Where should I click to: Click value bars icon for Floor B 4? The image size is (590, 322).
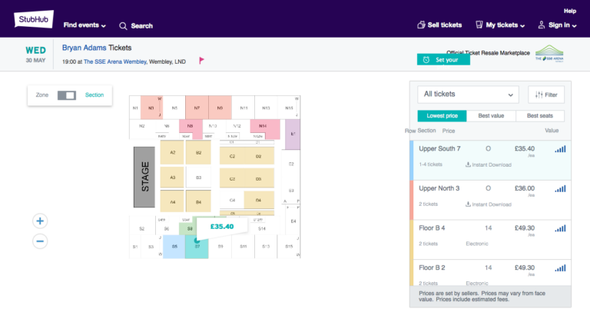tap(560, 228)
